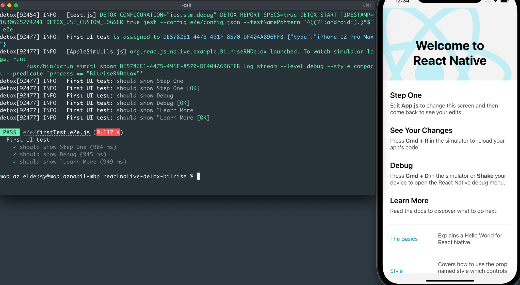This screenshot has width=520, height=285.
Task: Click 'should show Debug (945 ms)' result
Action: tap(63, 154)
